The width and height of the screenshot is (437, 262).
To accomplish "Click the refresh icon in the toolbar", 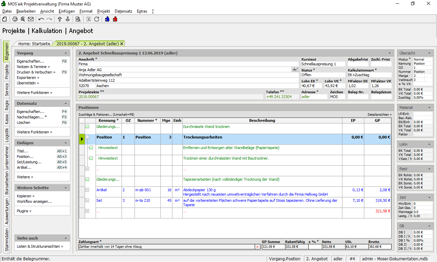I will [x=97, y=19].
